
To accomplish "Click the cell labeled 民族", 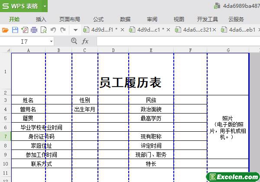I will tap(151, 100).
